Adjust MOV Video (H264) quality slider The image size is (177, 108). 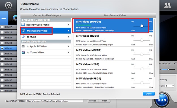pyautogui.click(x=142, y=68)
